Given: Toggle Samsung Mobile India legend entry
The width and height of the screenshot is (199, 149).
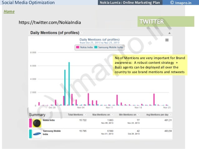Looking at the screenshot, I should [x=109, y=47].
